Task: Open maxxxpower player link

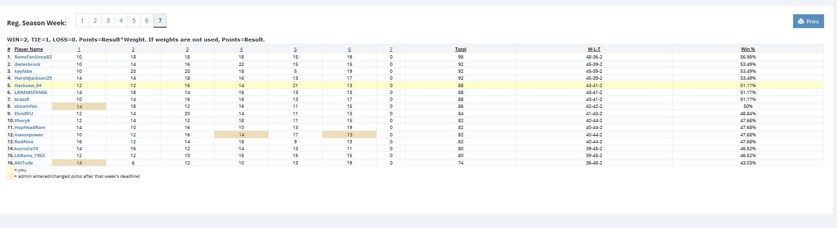Action: click(29, 134)
